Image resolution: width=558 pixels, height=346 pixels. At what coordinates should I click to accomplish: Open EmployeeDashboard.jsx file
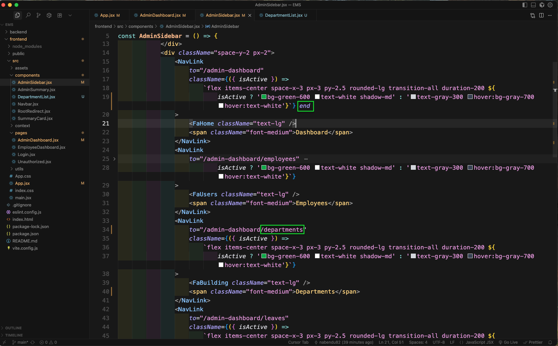(x=45, y=147)
